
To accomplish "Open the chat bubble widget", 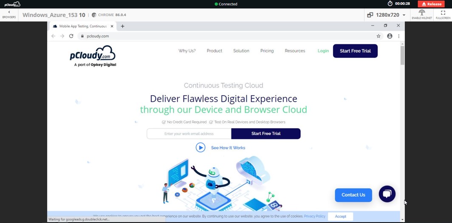I will tap(387, 194).
